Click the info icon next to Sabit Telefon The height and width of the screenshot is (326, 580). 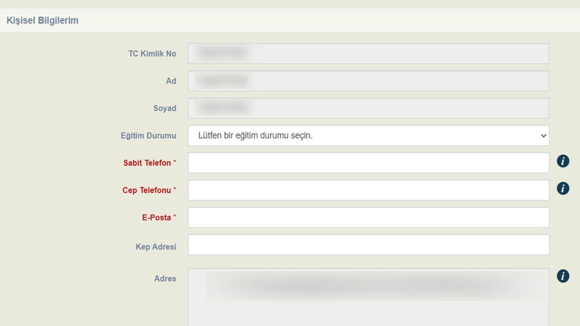click(563, 161)
